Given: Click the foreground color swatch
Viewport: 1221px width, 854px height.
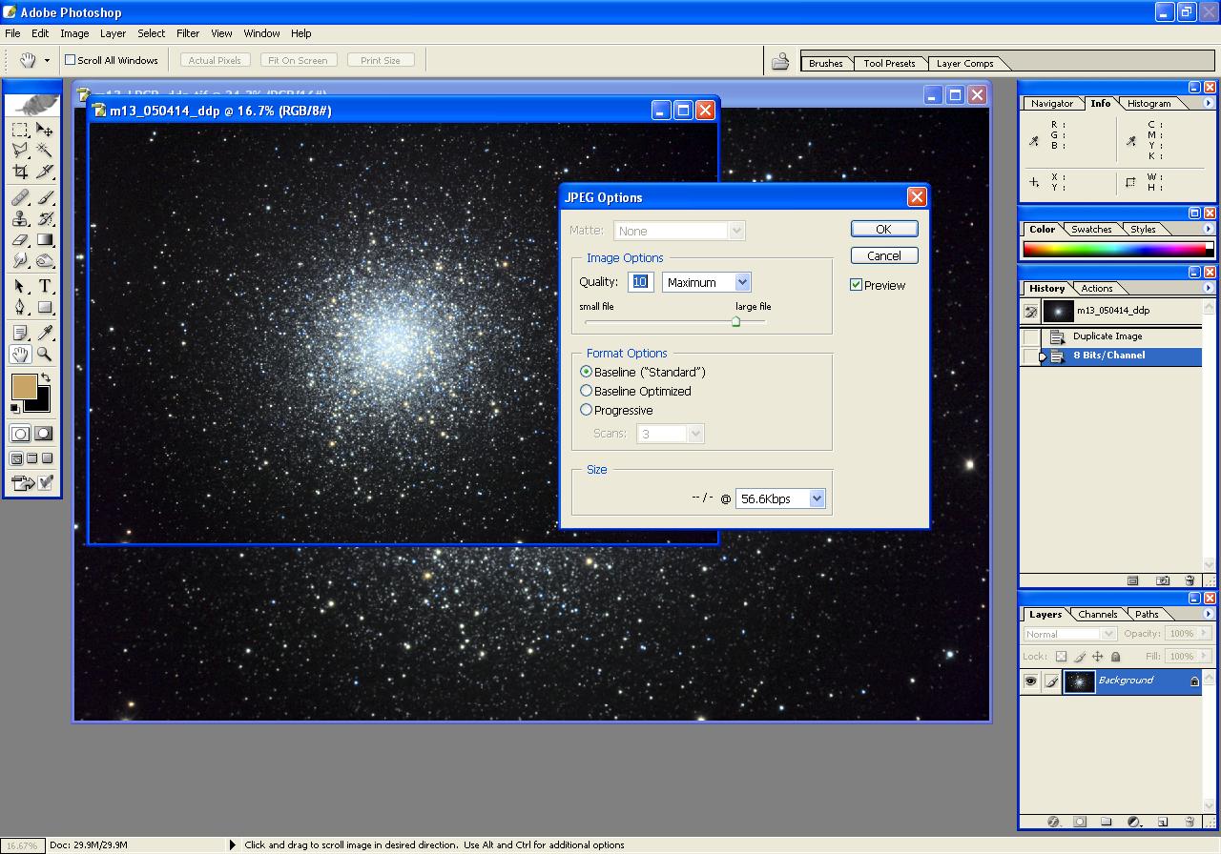Looking at the screenshot, I should [24, 386].
